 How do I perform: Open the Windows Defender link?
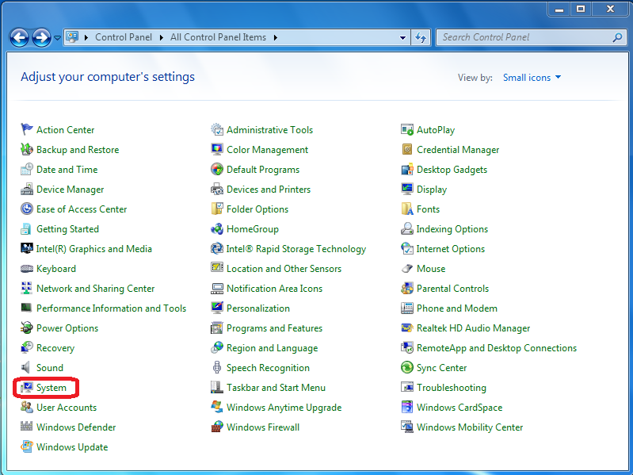pos(76,427)
